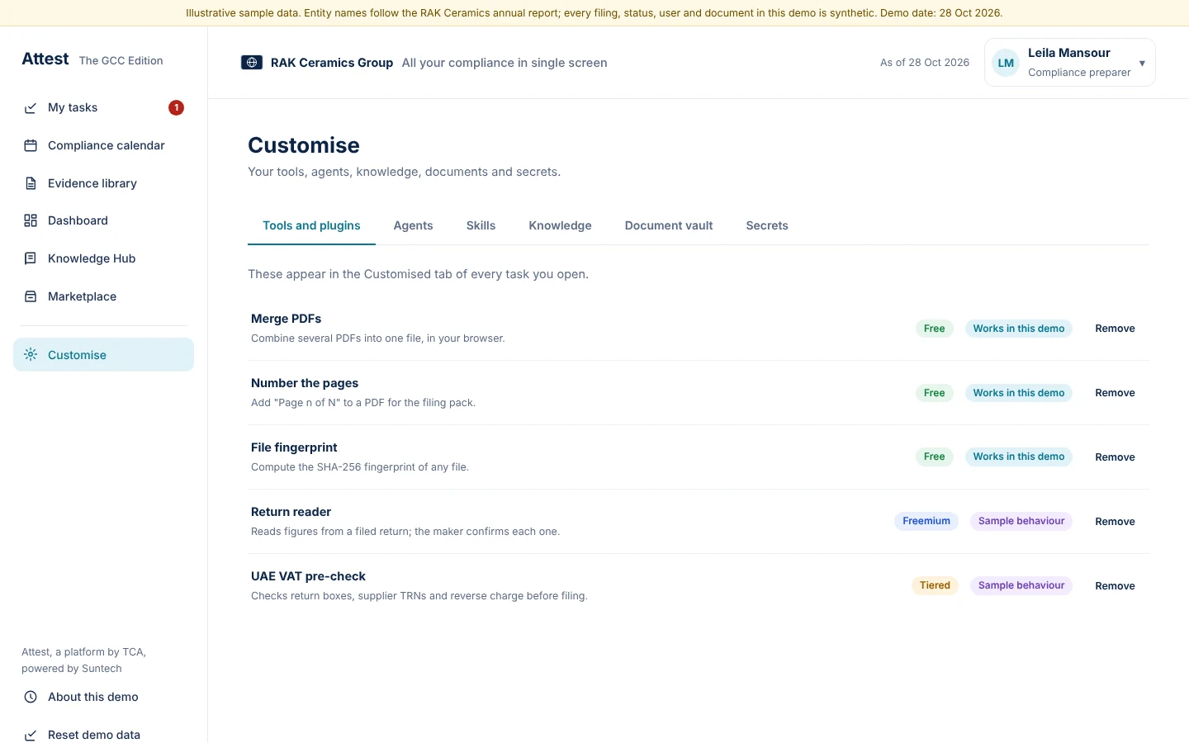1189x743 pixels.
Task: Remove the Return reader tool
Action: 1115,522
